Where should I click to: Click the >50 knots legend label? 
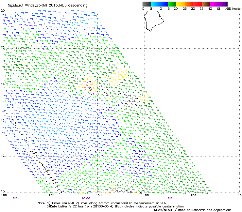(233, 9)
